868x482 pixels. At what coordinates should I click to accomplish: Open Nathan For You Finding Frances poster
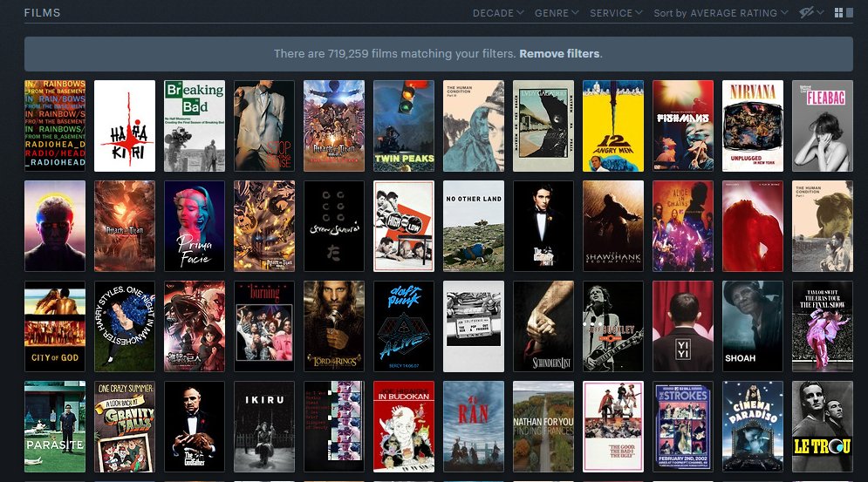543,426
